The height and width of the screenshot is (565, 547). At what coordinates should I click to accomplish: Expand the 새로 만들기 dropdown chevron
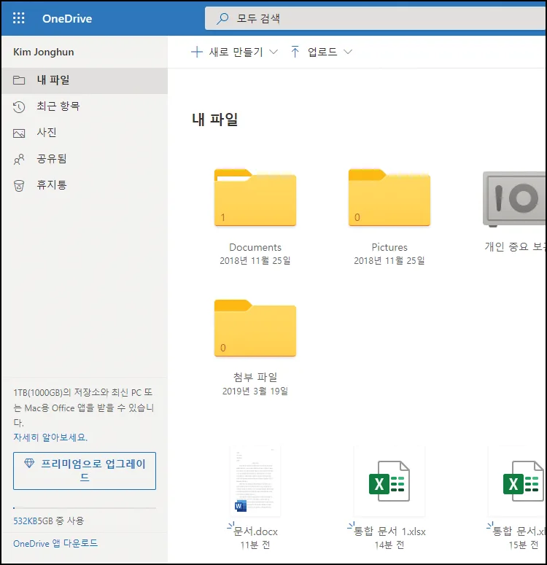[273, 52]
